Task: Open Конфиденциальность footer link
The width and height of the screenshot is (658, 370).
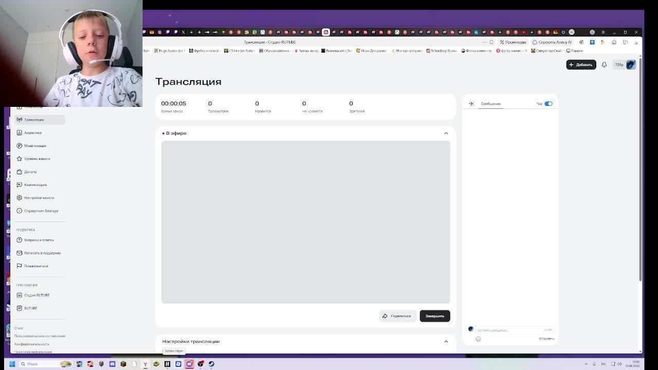Action: 32,344
